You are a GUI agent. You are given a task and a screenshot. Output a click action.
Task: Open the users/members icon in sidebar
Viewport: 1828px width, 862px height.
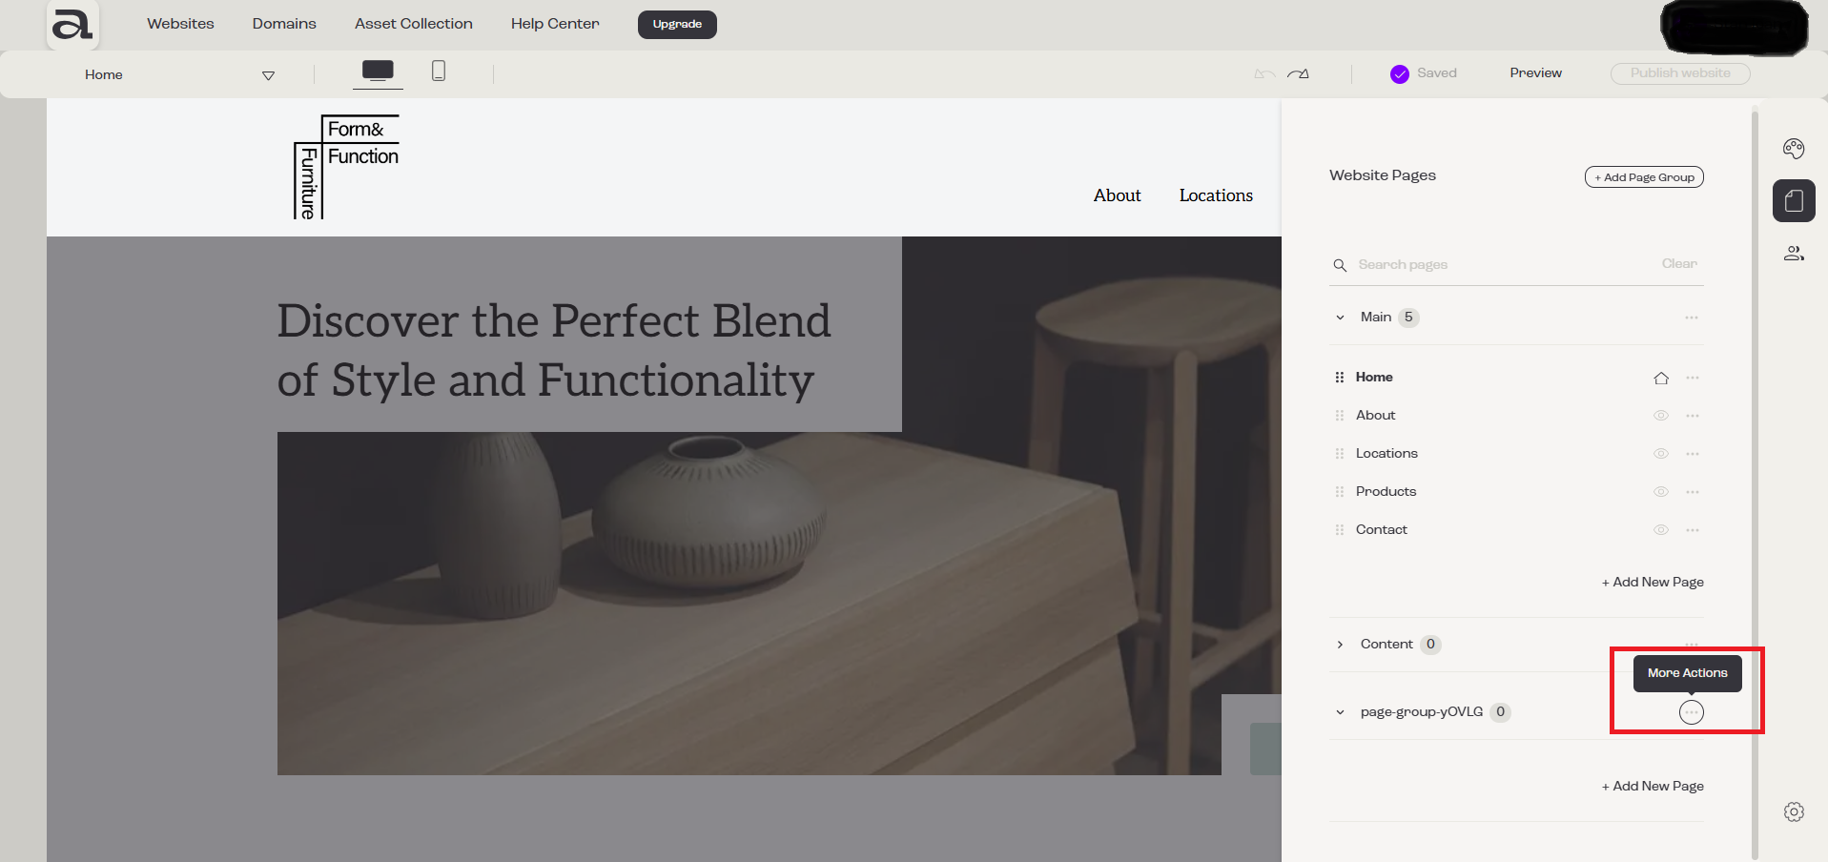point(1794,254)
